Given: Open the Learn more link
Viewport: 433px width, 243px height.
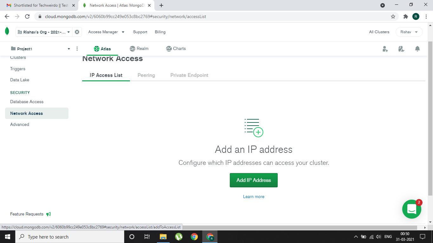Looking at the screenshot, I should [x=254, y=196].
